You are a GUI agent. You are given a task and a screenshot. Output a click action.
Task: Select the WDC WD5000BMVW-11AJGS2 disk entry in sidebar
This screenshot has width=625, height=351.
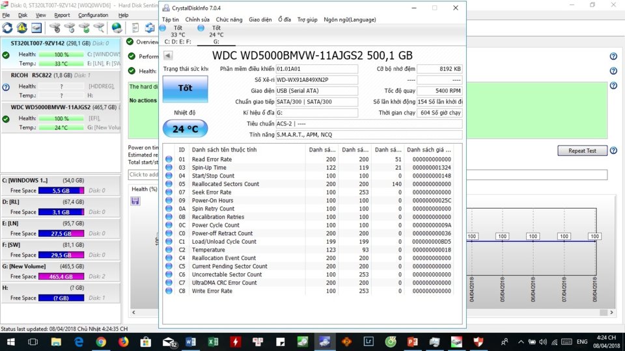pyautogui.click(x=61, y=118)
